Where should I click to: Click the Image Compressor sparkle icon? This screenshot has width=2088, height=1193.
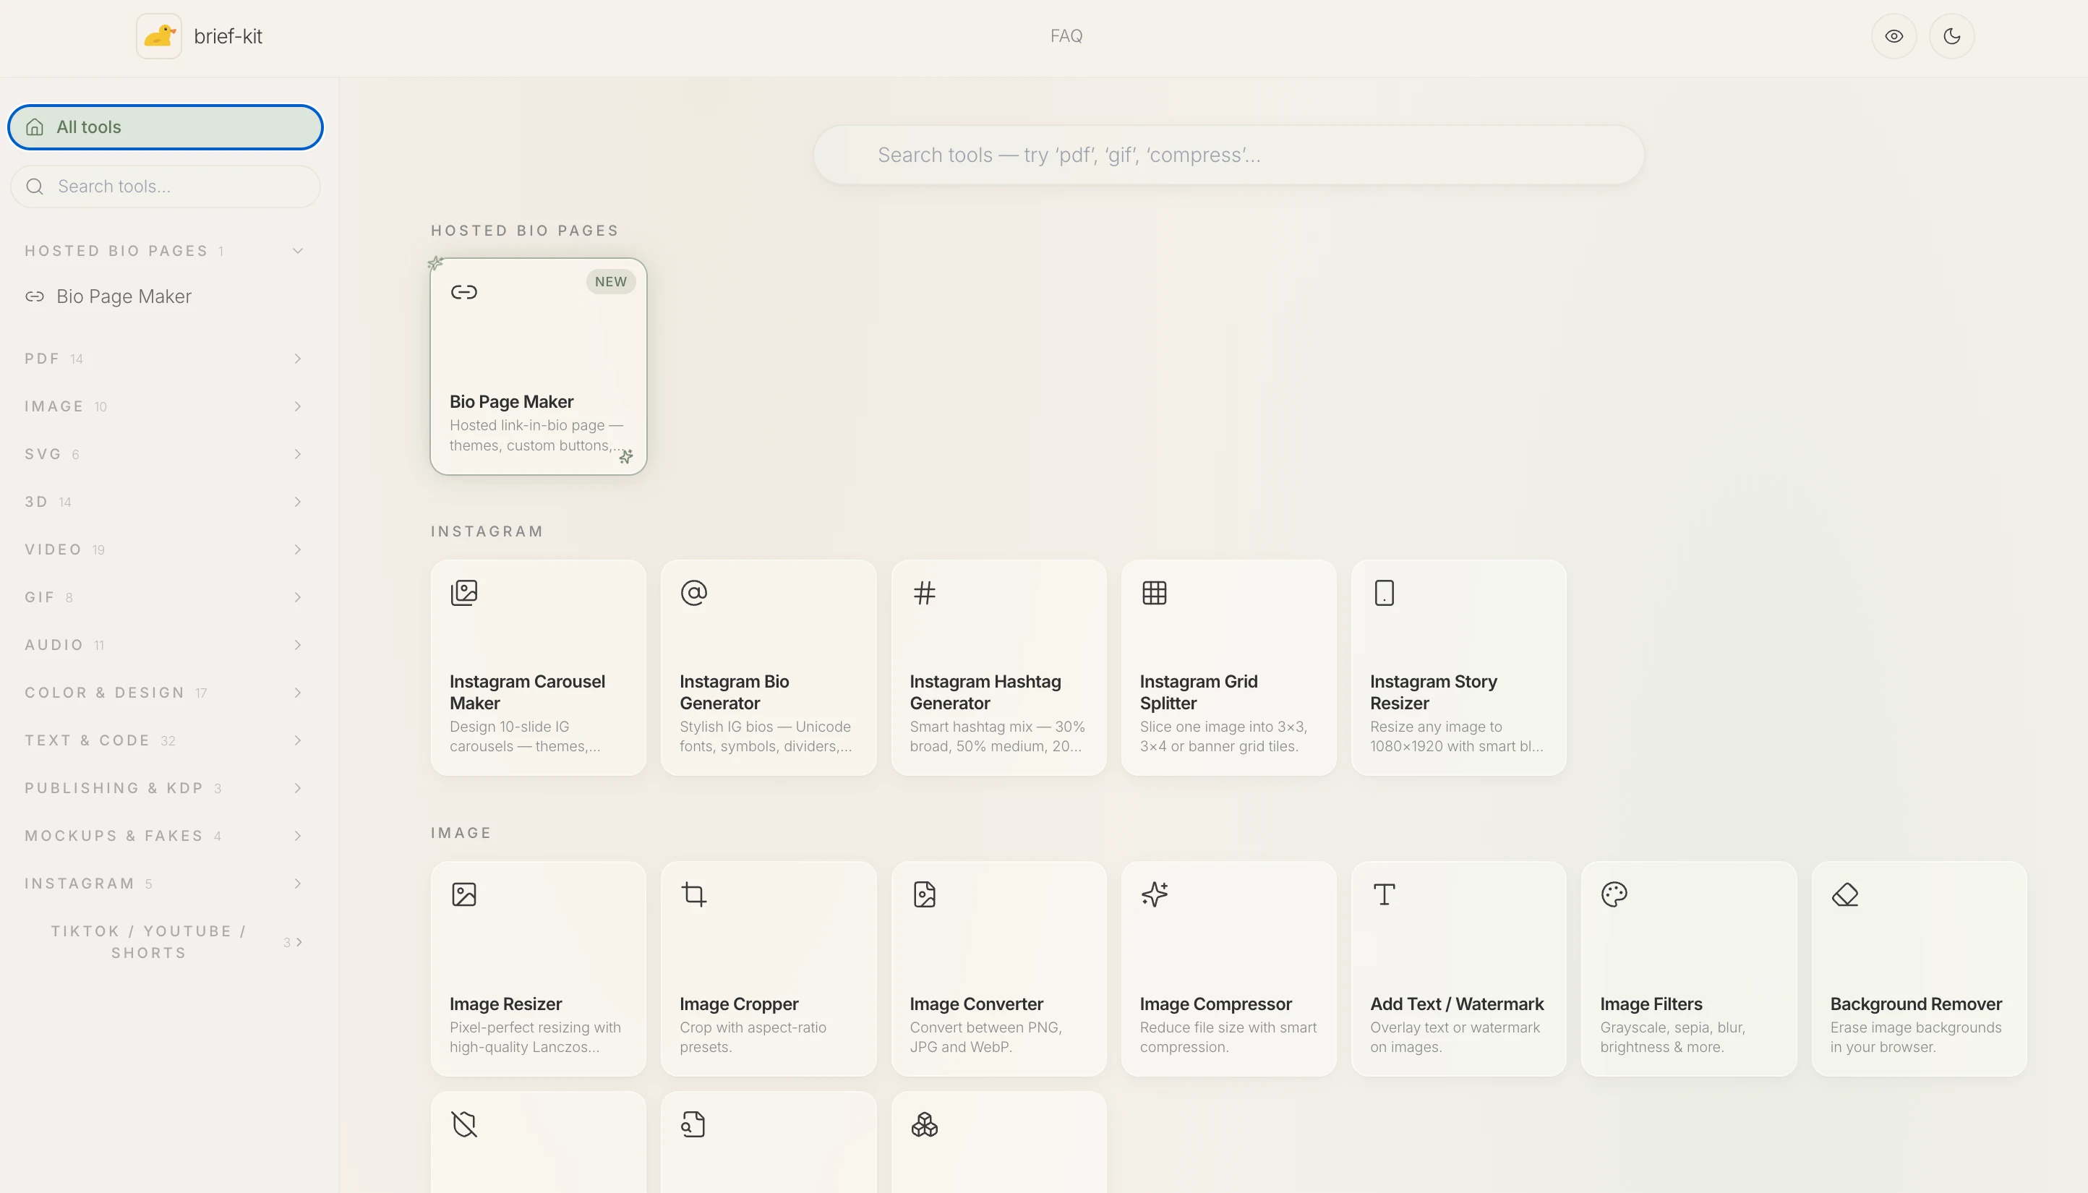[x=1154, y=894]
